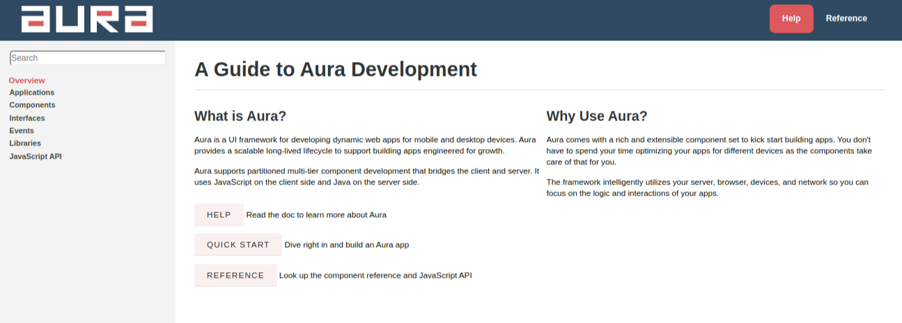
Task: Click the "A Guide to Aura Development" title
Action: [x=335, y=70]
